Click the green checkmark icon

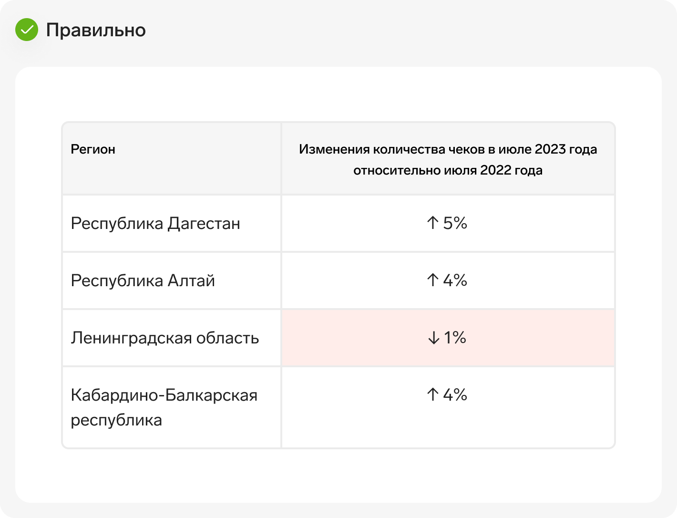pos(27,30)
